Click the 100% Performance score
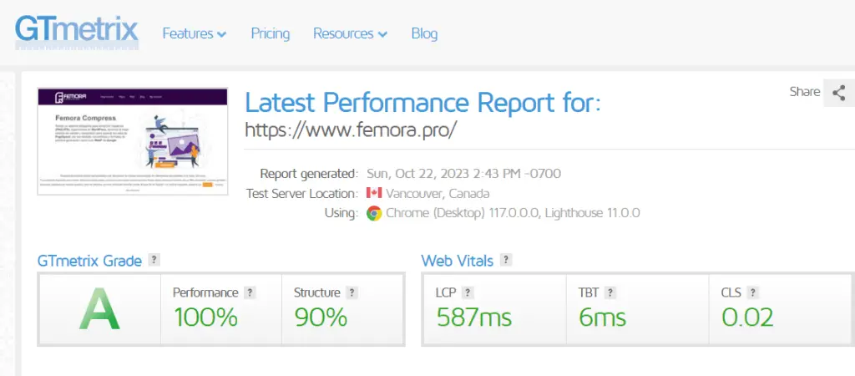855x376 pixels. [205, 318]
